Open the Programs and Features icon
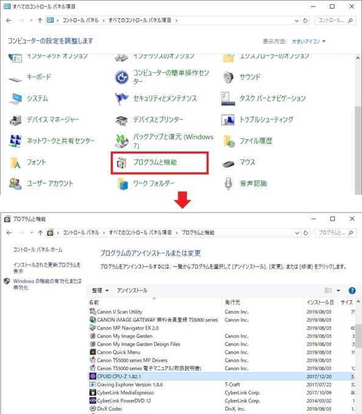The image size is (362, 414). click(x=122, y=163)
